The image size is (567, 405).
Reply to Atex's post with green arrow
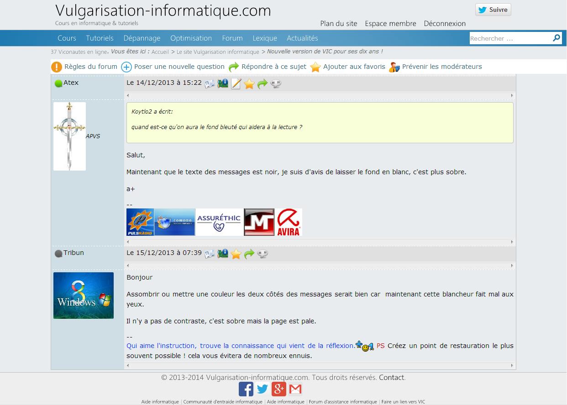tap(262, 84)
